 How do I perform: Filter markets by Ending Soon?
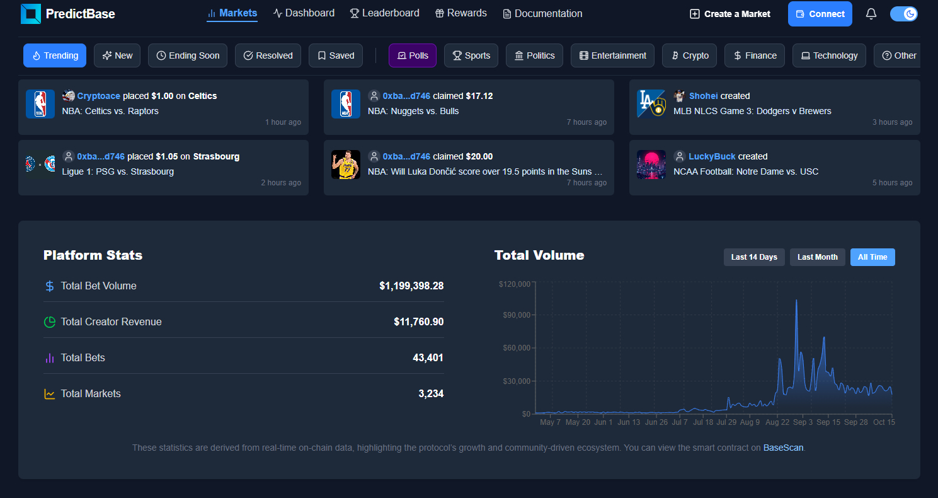point(188,55)
